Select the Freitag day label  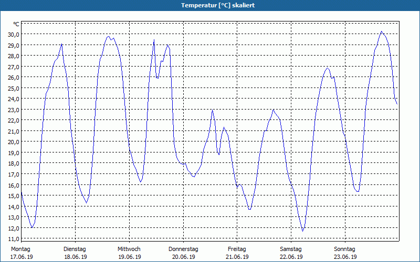[x=237, y=249]
